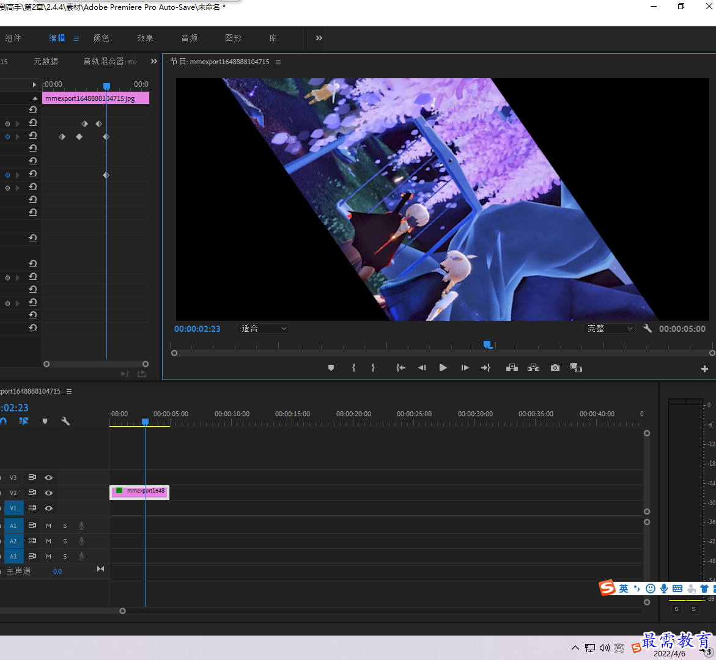
Task: Switch to the 效果 workspace
Action: (x=145, y=38)
